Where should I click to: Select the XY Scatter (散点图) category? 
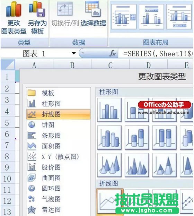[59, 157]
